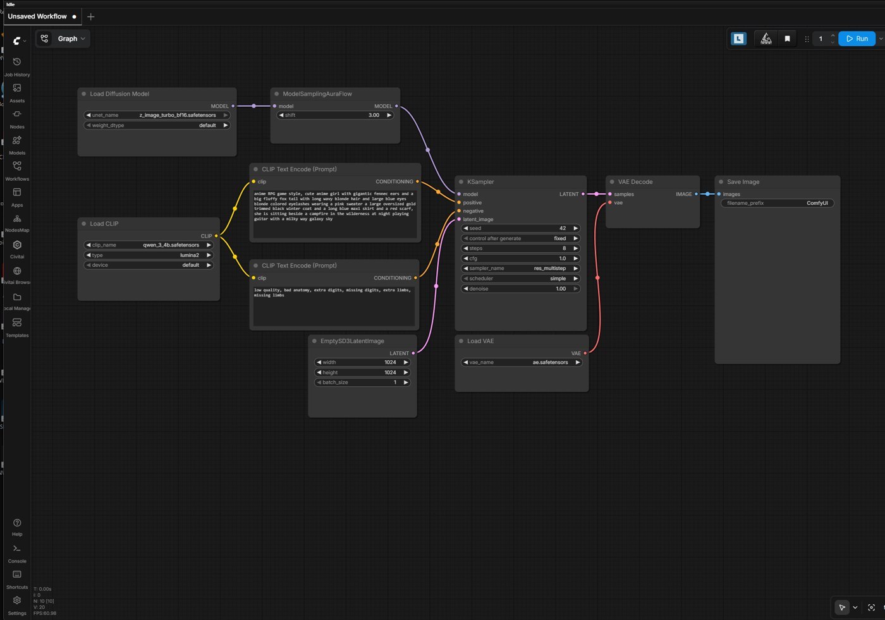Open the CLIP type combo box
Screen dimensions: 885x620
pos(149,255)
